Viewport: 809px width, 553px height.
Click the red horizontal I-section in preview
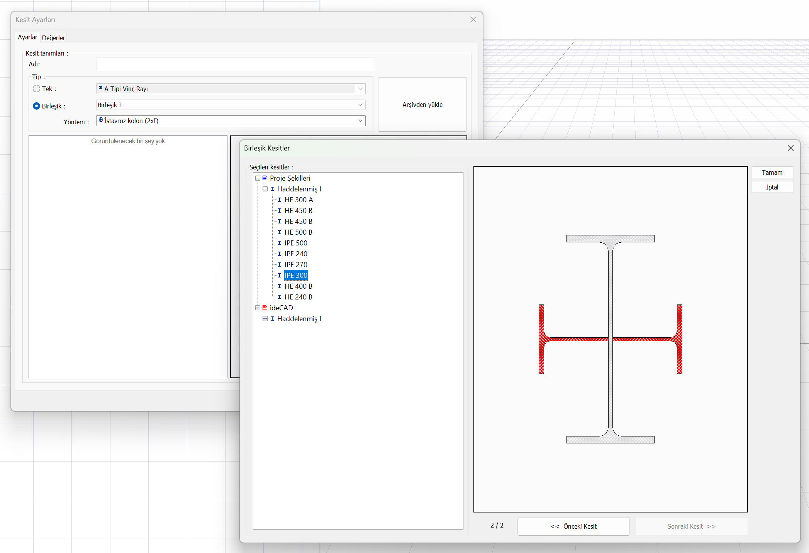coord(572,339)
